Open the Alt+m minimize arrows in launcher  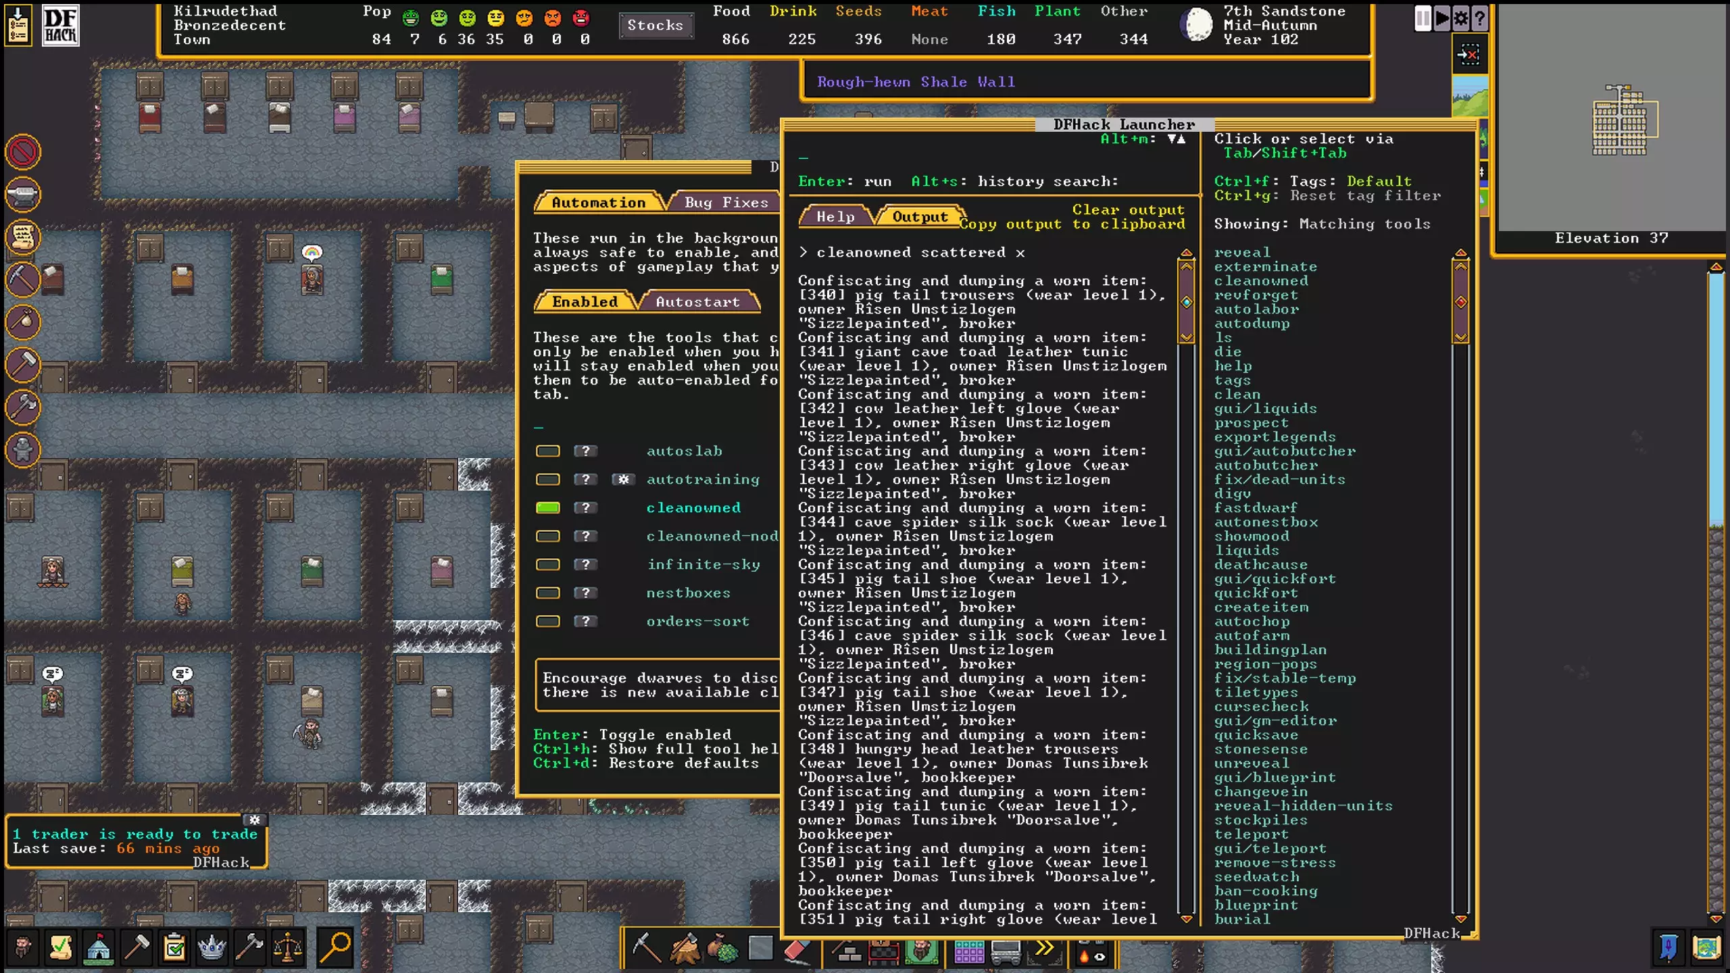[1176, 139]
